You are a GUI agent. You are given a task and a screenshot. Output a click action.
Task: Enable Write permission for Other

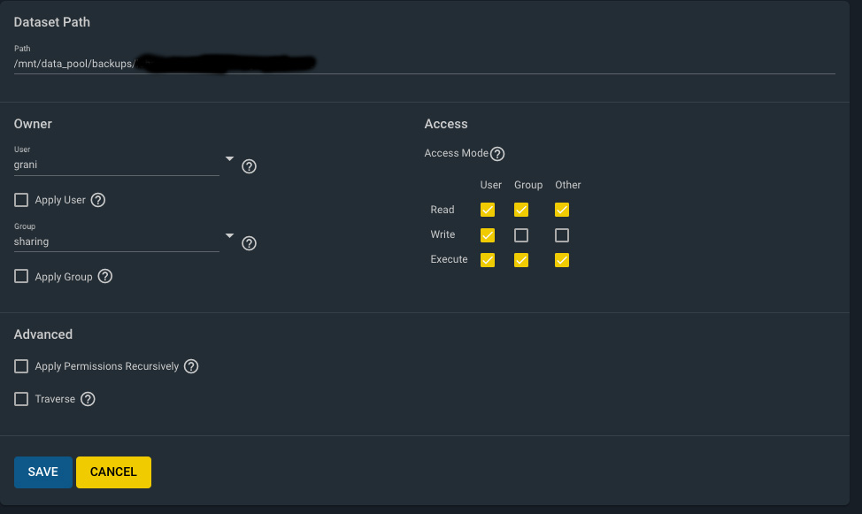click(562, 235)
